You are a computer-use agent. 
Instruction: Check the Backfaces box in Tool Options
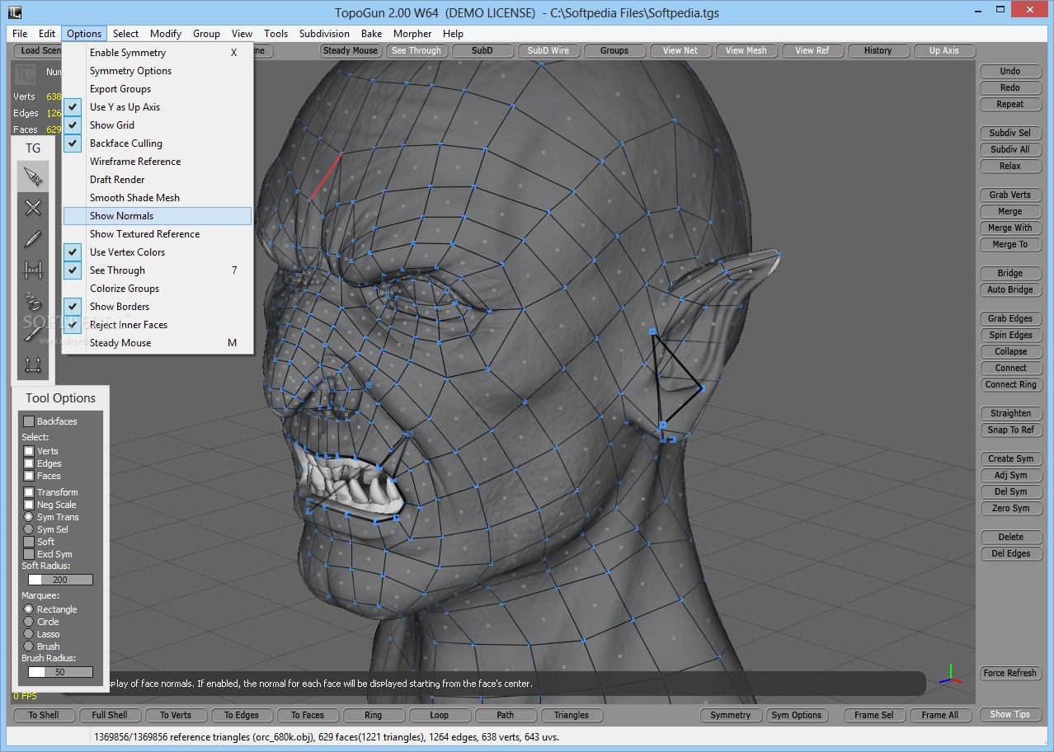(29, 421)
